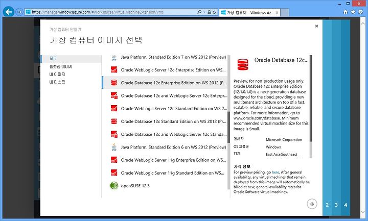Screen dimensions: 368x221
Task: Select Oracle WebLogic Server 11g Standard Edition text
Action: pos(173,173)
